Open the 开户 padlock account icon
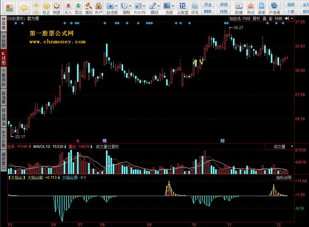 coord(98,6)
